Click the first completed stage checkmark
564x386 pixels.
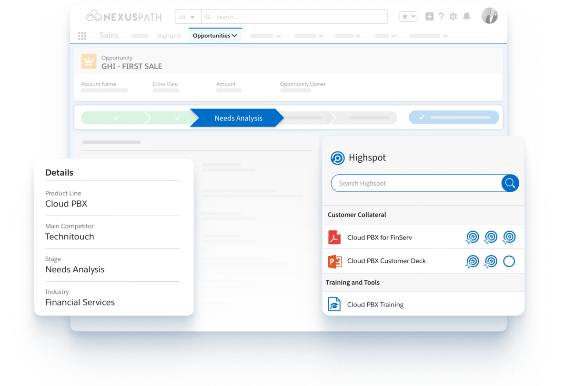tap(116, 118)
